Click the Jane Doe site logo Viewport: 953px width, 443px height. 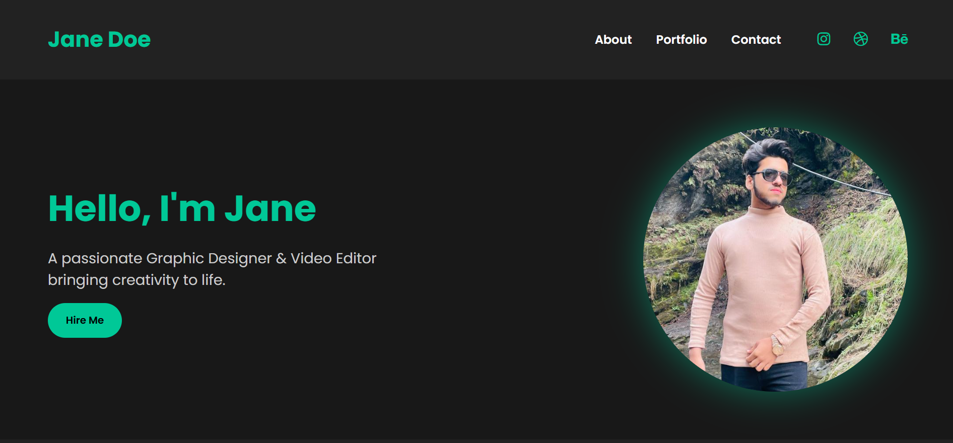[99, 39]
